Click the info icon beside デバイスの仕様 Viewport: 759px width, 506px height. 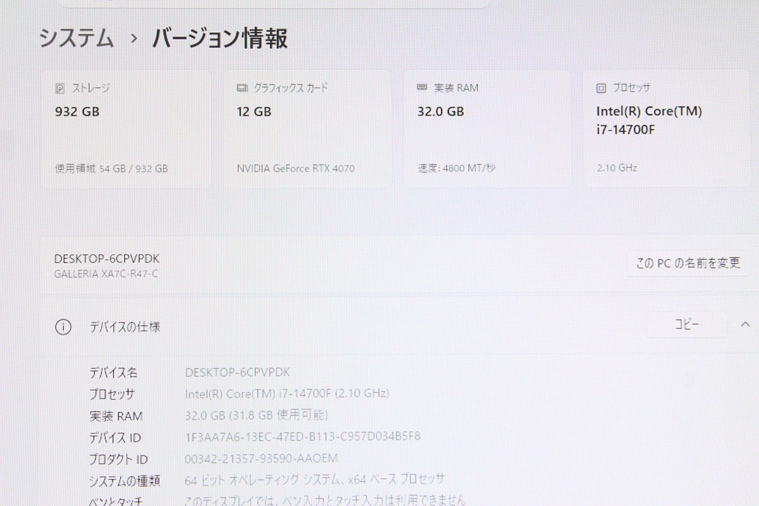pyautogui.click(x=63, y=327)
